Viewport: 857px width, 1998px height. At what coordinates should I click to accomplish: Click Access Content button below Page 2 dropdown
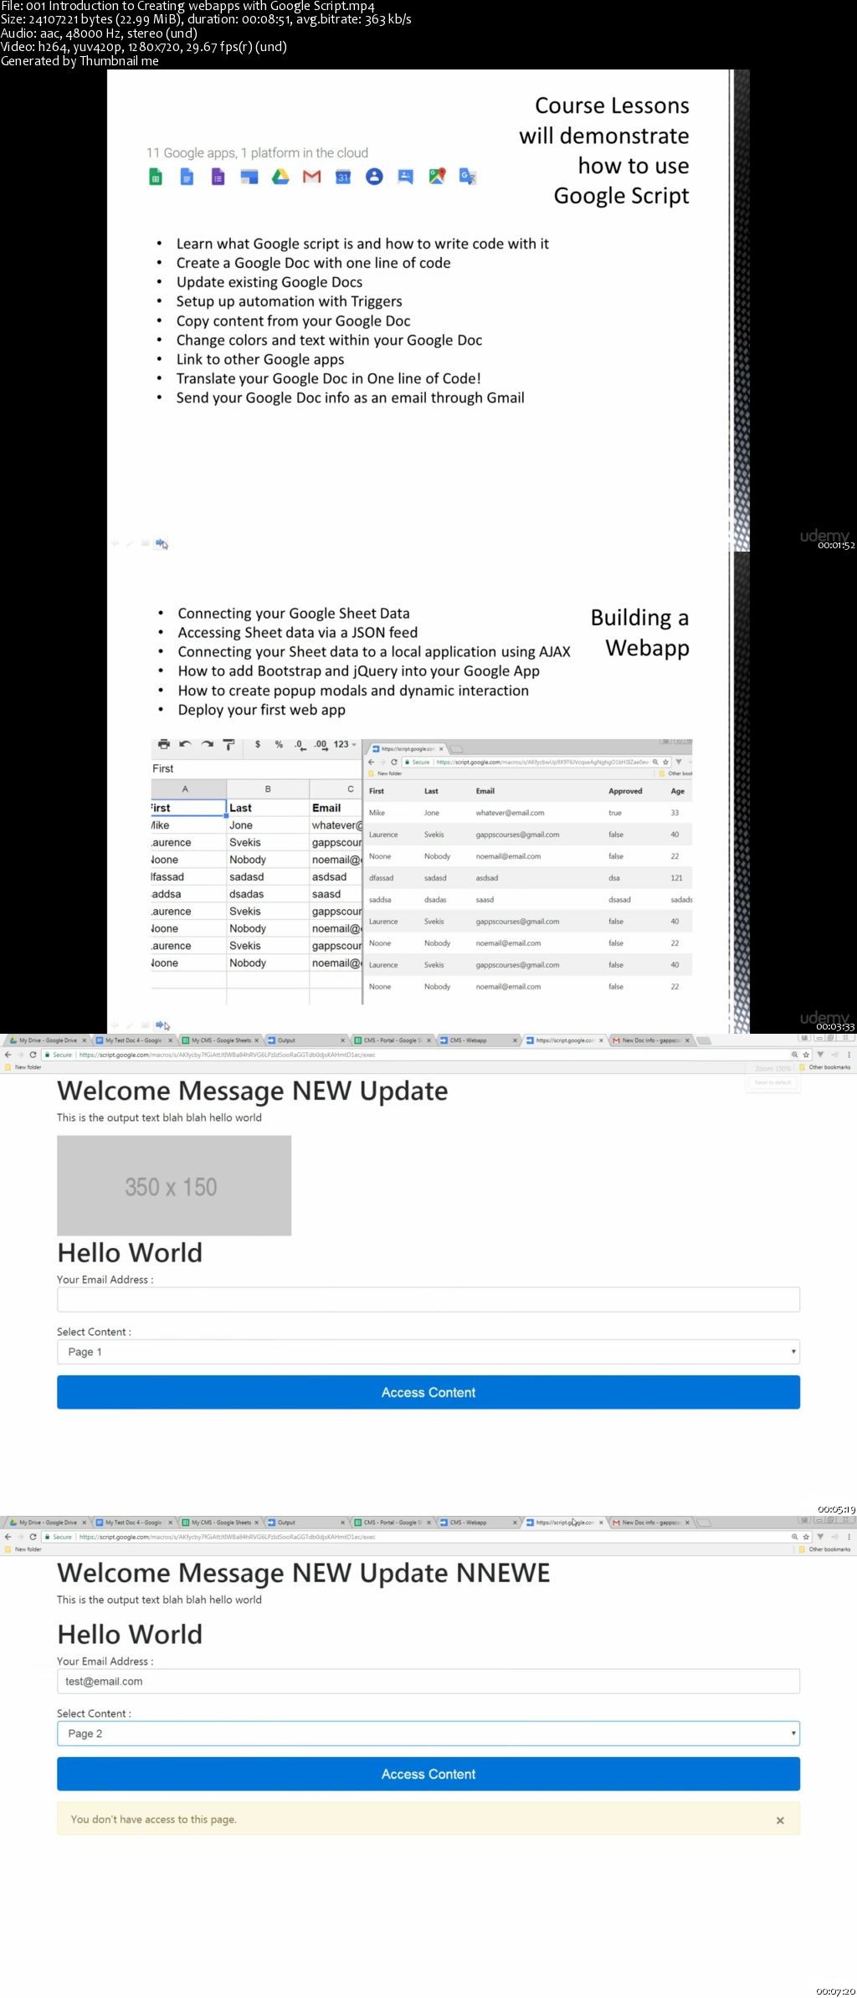(x=428, y=1774)
